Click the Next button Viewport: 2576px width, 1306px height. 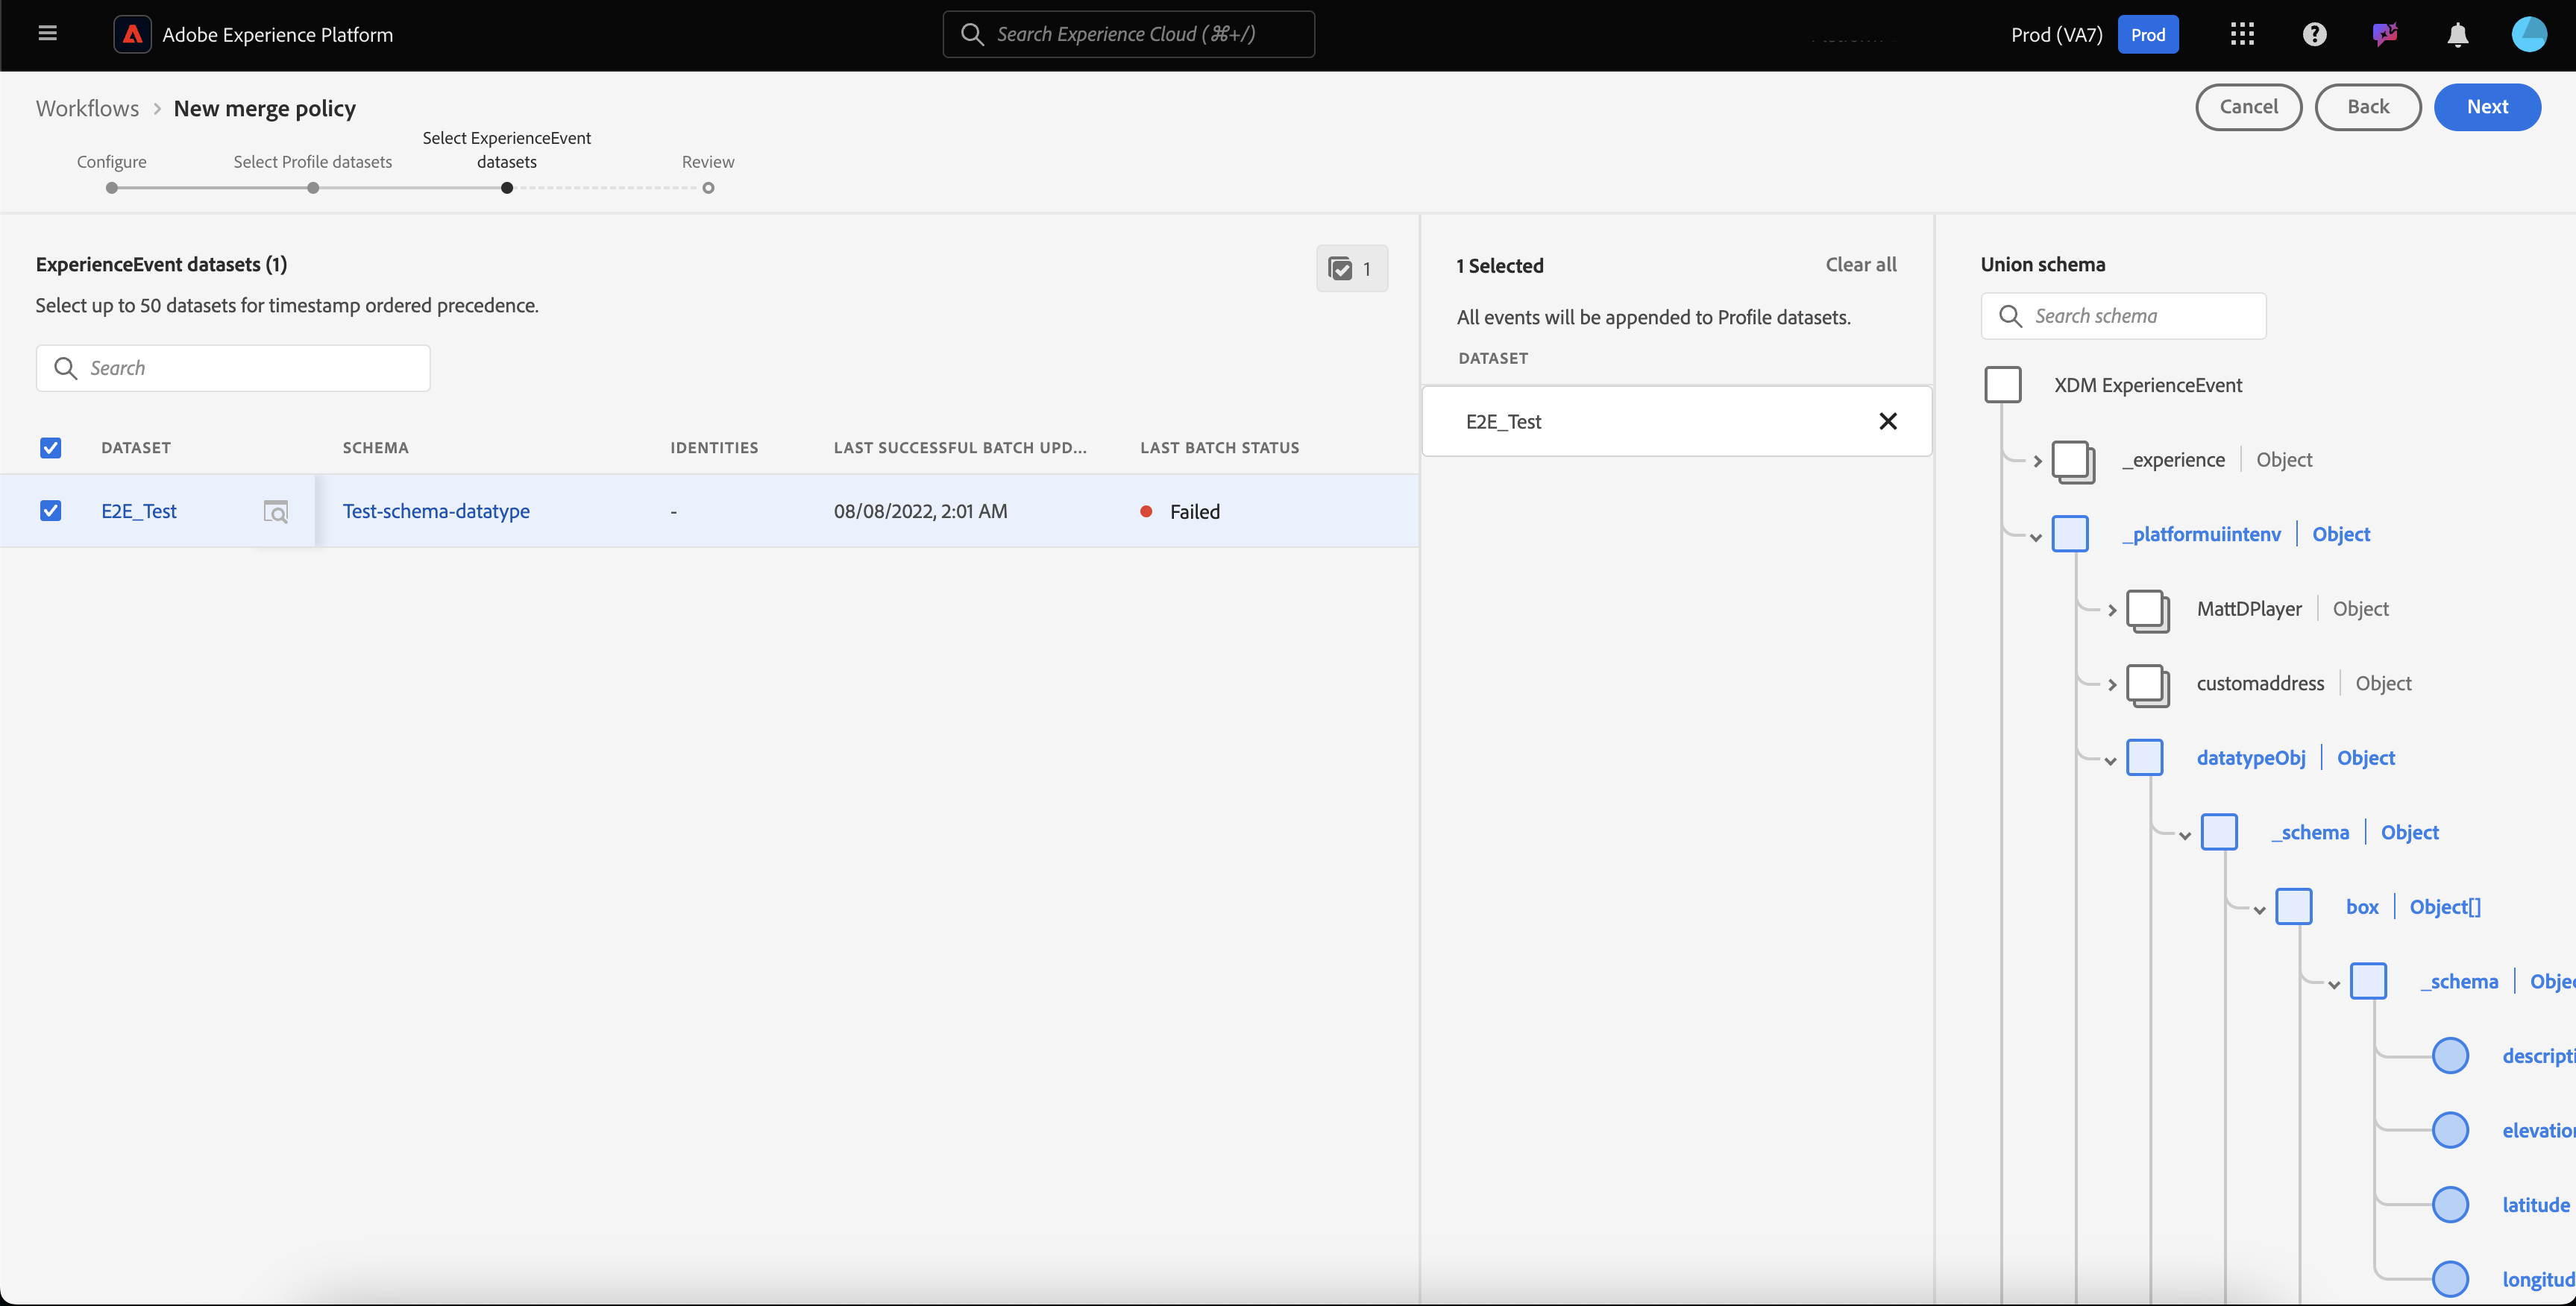coord(2486,107)
